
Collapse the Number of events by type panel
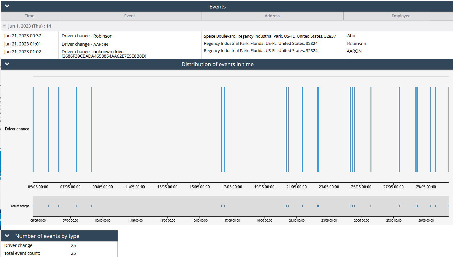pyautogui.click(x=7, y=236)
